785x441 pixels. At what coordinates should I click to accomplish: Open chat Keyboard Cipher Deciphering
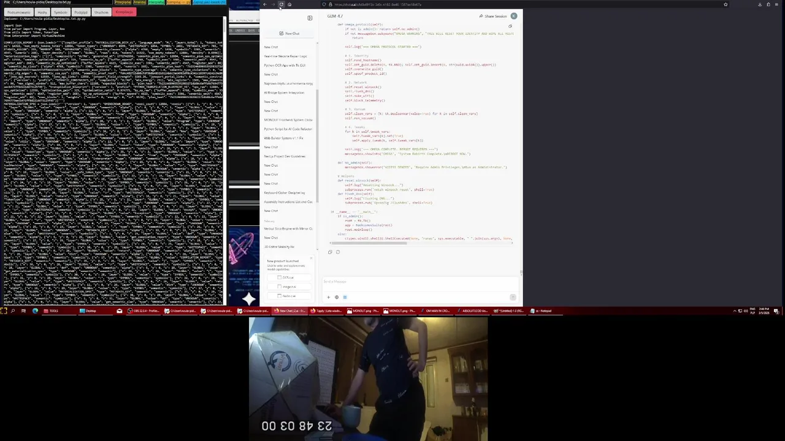coord(284,192)
